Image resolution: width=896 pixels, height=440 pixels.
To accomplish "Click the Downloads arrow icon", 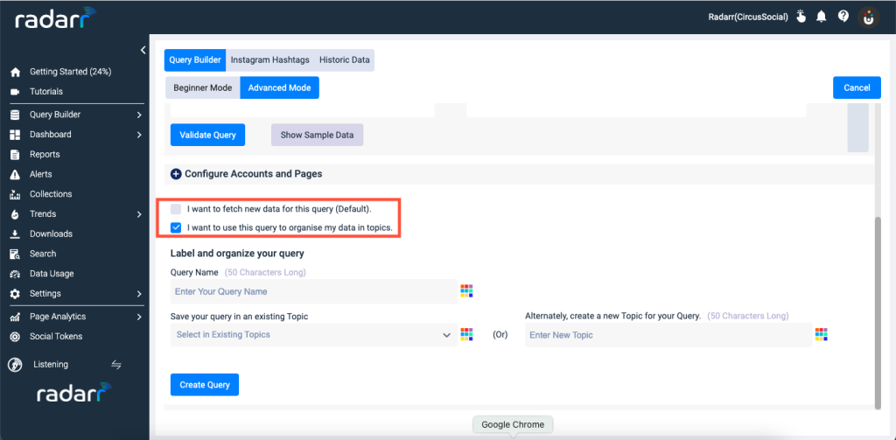I will [x=16, y=234].
